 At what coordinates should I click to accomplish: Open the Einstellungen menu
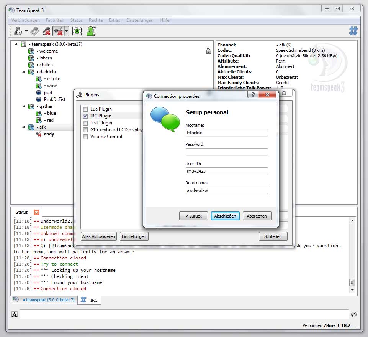point(140,20)
